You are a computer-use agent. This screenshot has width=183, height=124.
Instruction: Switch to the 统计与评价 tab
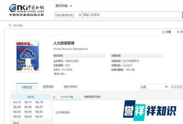tap(71, 87)
